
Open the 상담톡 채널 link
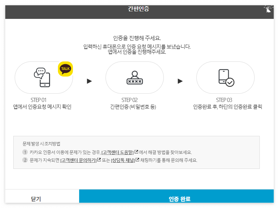point(123,160)
